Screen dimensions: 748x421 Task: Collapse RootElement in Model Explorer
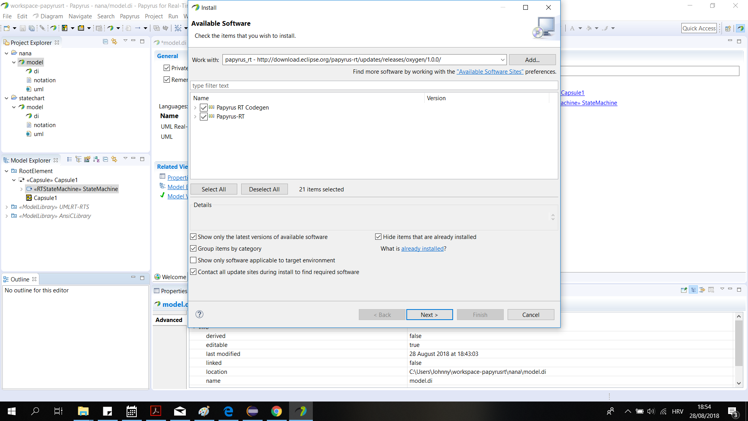(6, 171)
